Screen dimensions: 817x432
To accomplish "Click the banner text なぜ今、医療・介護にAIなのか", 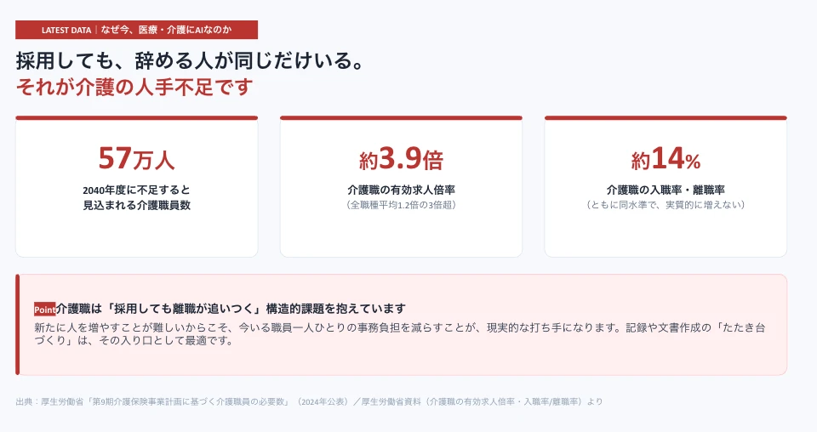I will point(166,30).
